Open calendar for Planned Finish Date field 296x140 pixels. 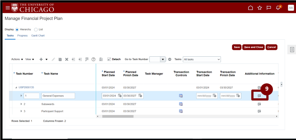pos(140,95)
